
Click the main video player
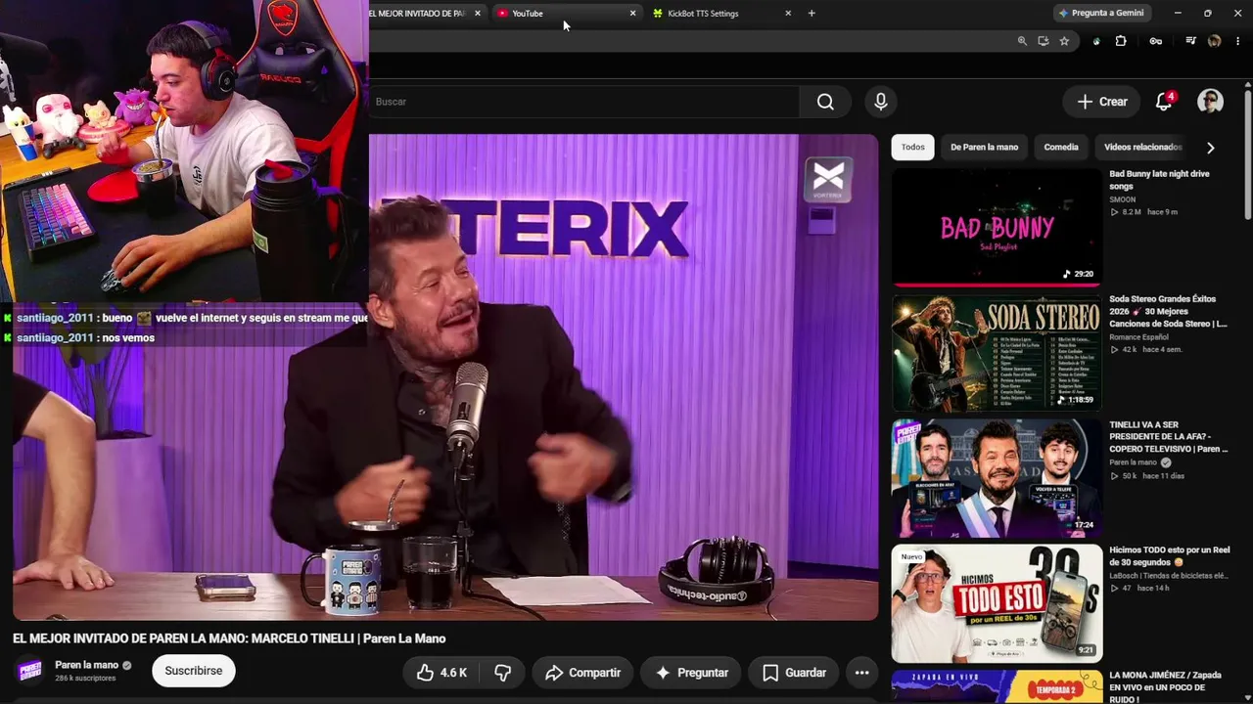pyautogui.click(x=445, y=376)
